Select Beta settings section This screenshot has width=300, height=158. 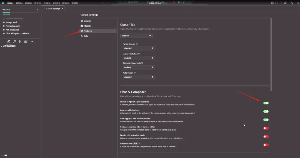pyautogui.click(x=98, y=36)
